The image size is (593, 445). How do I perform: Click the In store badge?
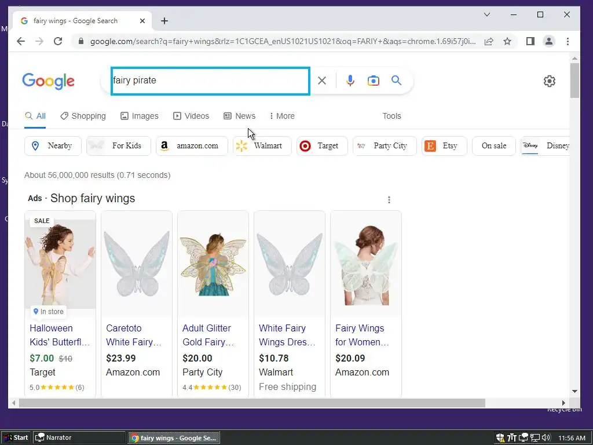click(49, 312)
